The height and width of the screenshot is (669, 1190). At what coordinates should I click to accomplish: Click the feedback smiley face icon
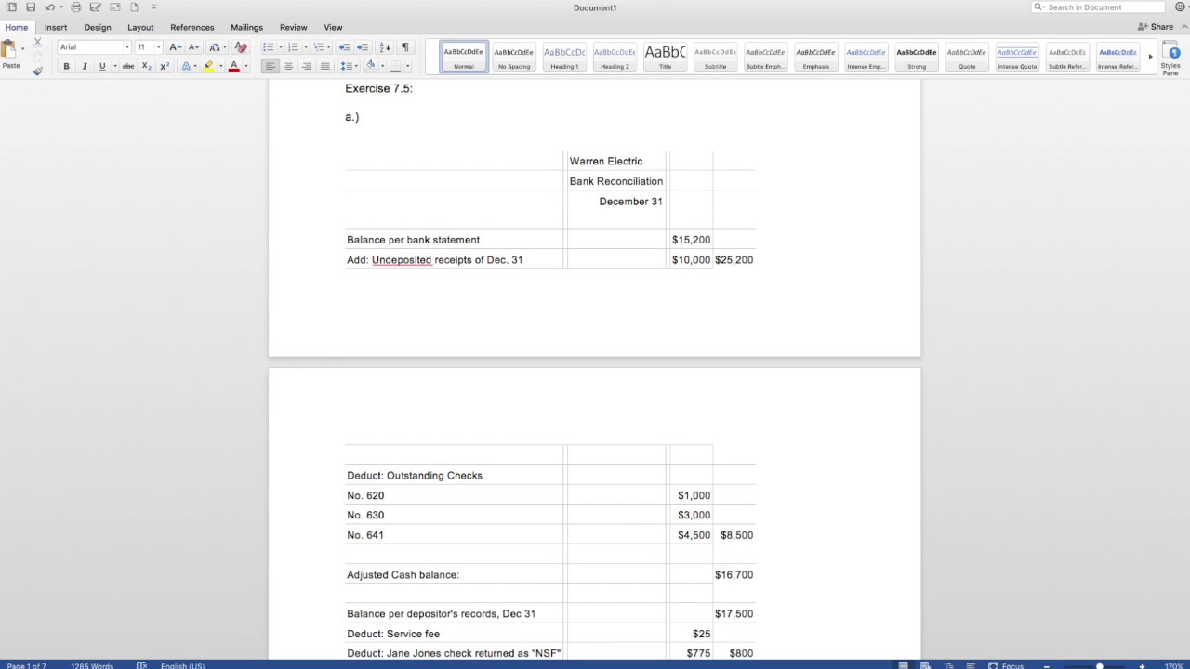coord(1181,7)
